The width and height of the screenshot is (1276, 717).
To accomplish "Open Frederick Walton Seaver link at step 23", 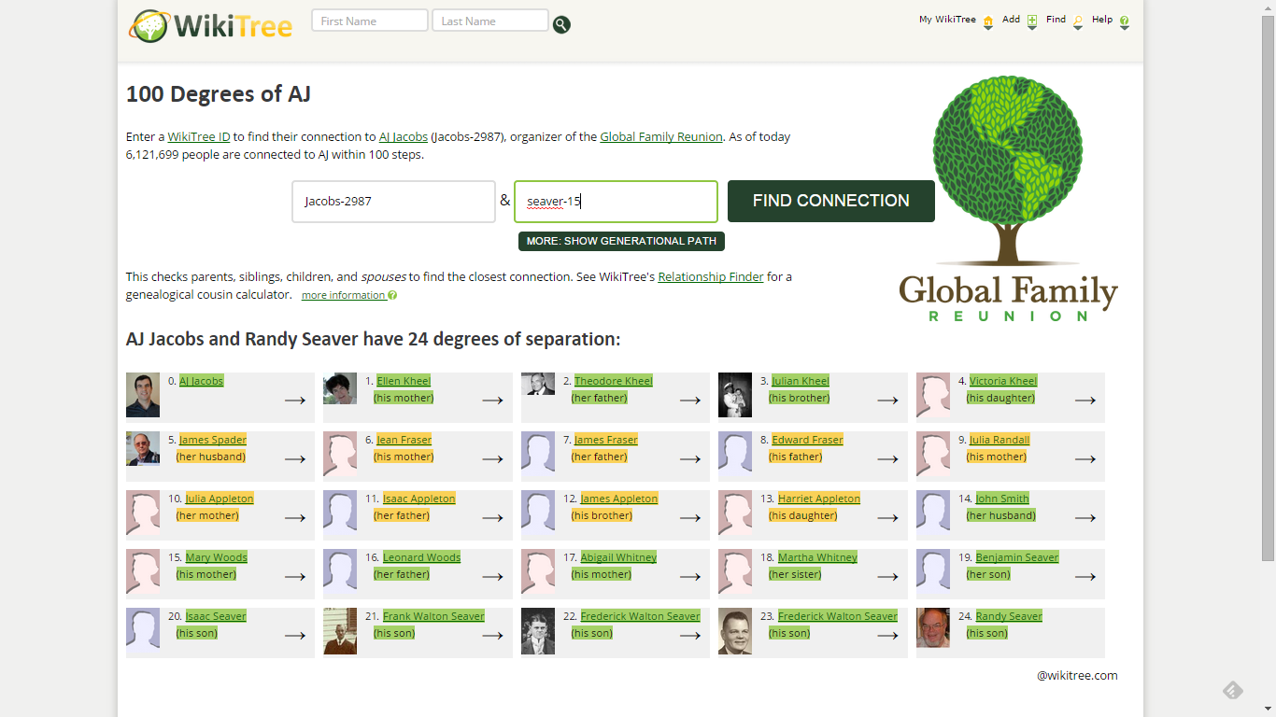I will 838,616.
